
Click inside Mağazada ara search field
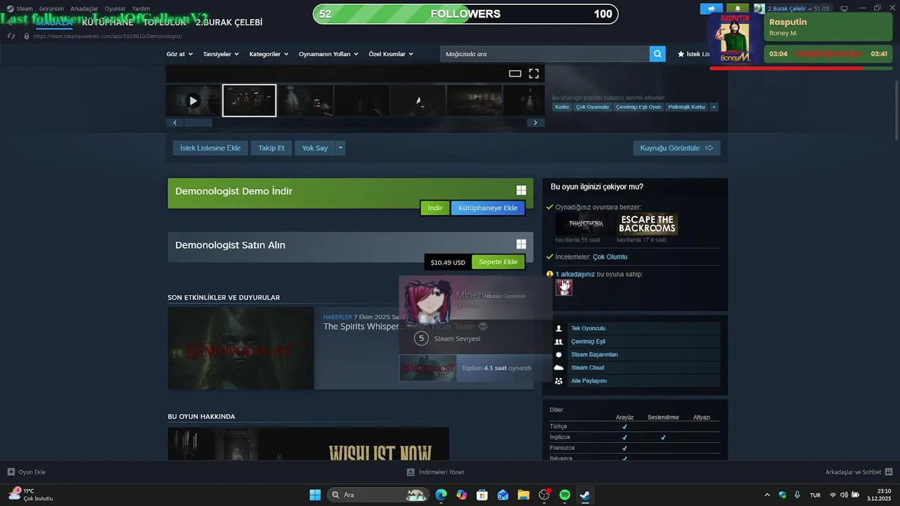(545, 54)
